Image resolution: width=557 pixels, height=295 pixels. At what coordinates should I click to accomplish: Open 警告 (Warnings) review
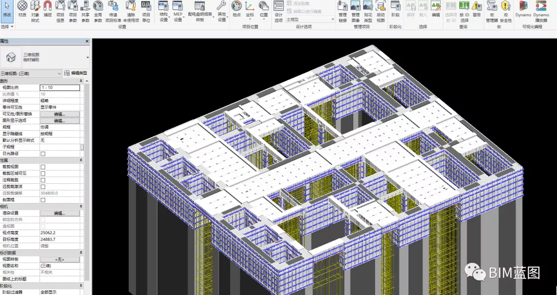(x=476, y=9)
